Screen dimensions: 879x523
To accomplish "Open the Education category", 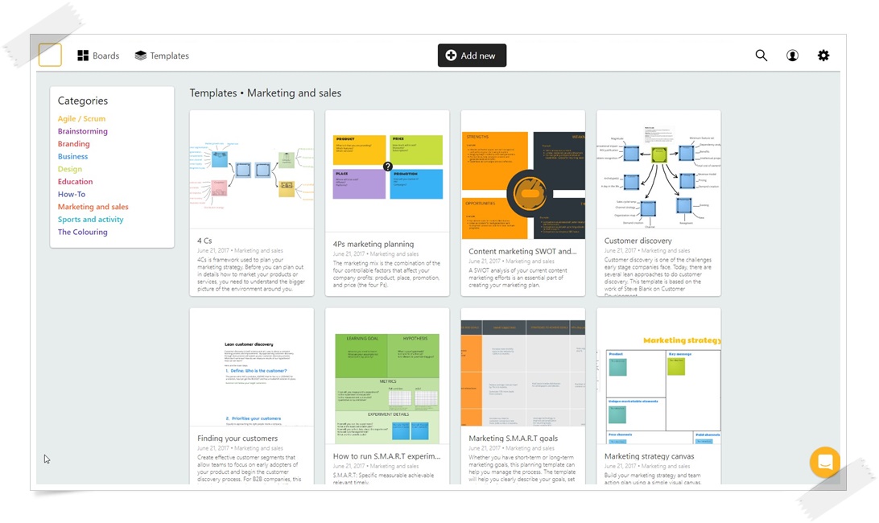I will [x=75, y=182].
